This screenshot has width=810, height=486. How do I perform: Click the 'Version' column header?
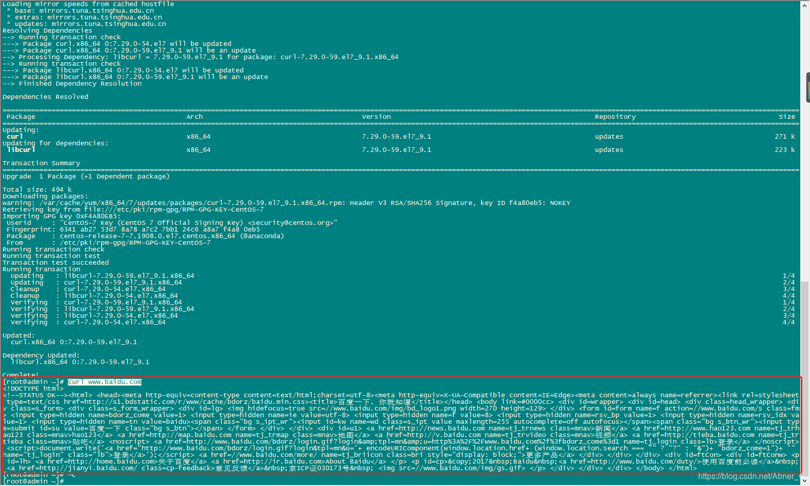[376, 117]
